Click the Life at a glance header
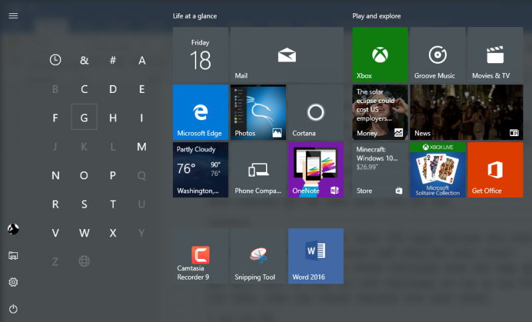The height and width of the screenshot is (322, 532). pyautogui.click(x=195, y=16)
